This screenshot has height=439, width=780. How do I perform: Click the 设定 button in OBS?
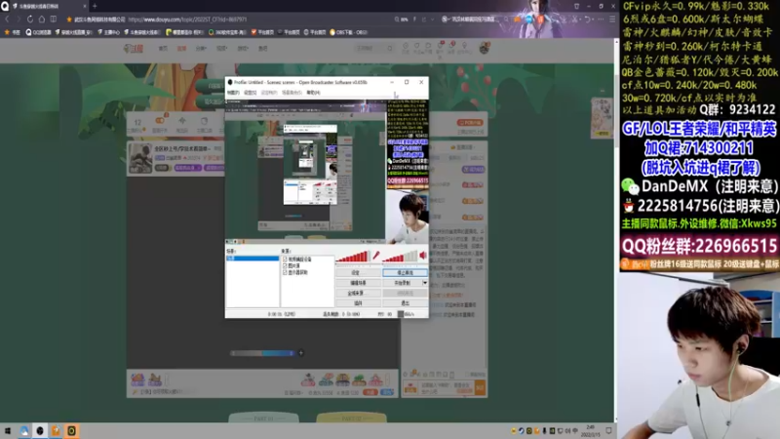coord(358,273)
